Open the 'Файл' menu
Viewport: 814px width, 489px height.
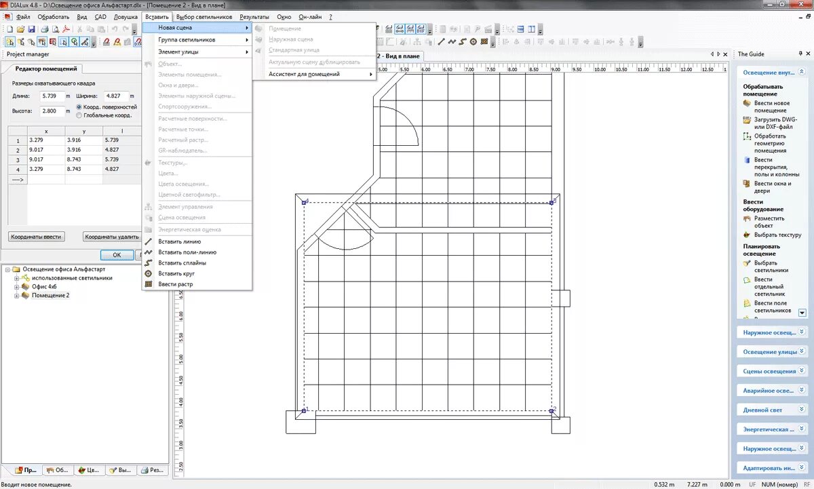pos(22,16)
